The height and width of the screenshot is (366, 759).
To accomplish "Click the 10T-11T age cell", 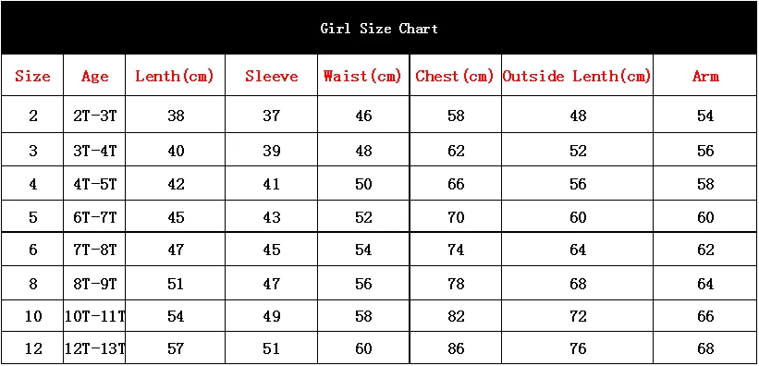I will click(95, 316).
